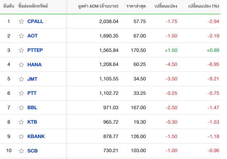The width and height of the screenshot is (227, 159).
Task: Open the HANA ticker link
Action: [x=34, y=65]
